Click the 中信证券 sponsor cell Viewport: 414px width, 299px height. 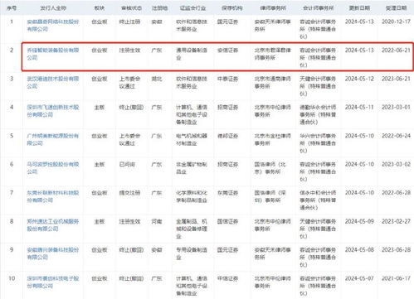pos(227,278)
